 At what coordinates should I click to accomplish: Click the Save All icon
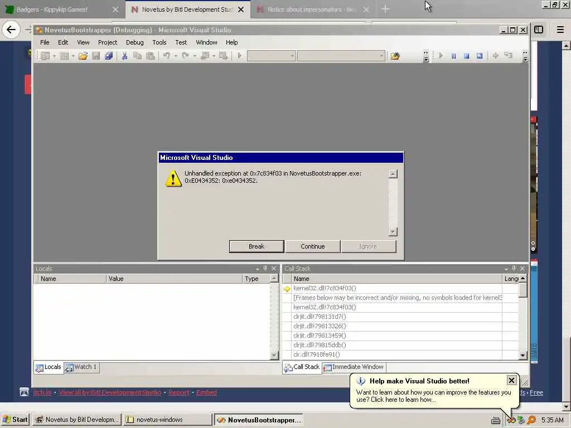[109, 56]
